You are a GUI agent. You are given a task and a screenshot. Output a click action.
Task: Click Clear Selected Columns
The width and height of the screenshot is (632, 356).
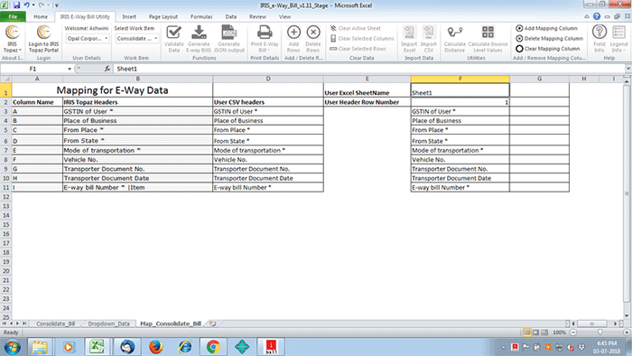(x=362, y=38)
